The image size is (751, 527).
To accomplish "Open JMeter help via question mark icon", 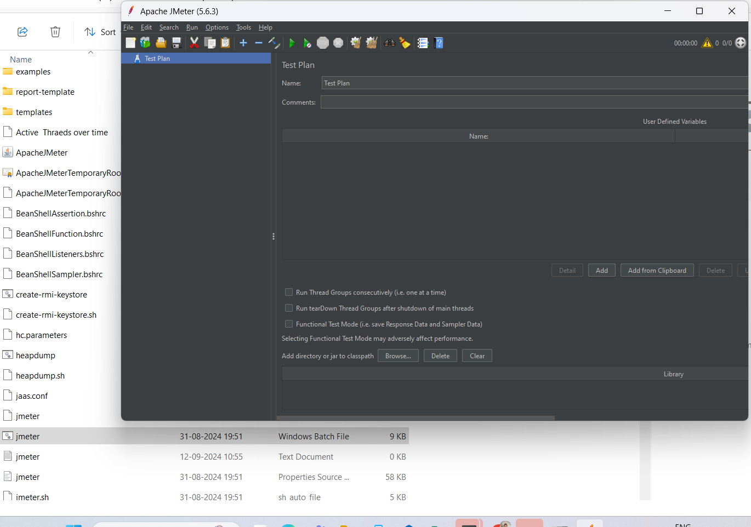I will 439,43.
